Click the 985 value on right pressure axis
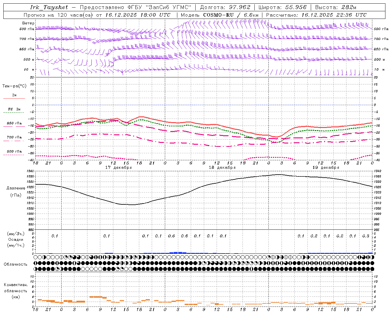The height and width of the screenshot is (312, 390). 377,230
